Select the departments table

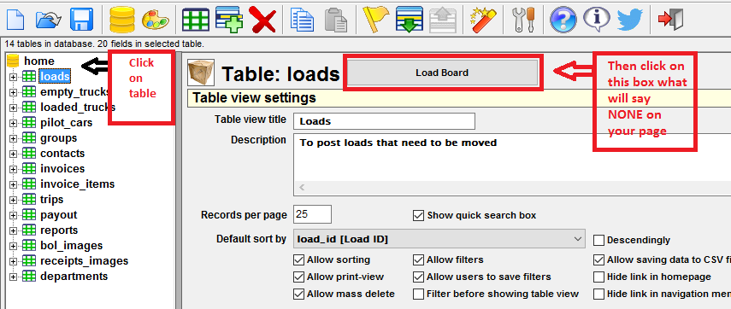[74, 277]
